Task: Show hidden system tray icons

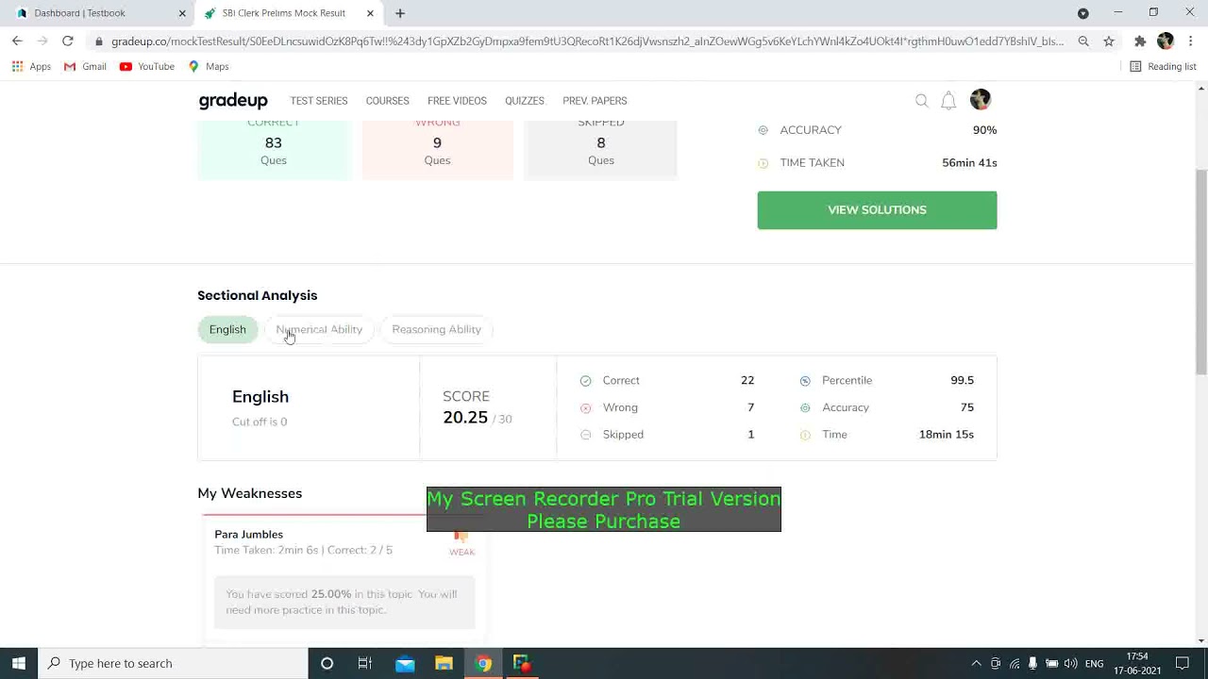Action: pyautogui.click(x=976, y=663)
